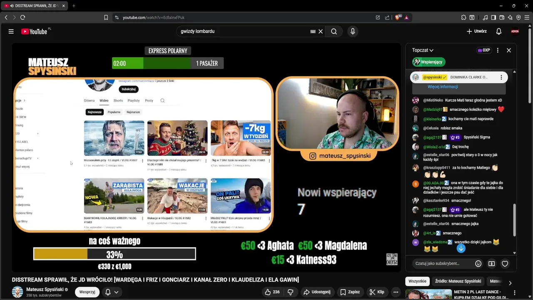The image size is (533, 300).
Task: Open the on-screen keyboard icon in search
Action: (x=313, y=31)
